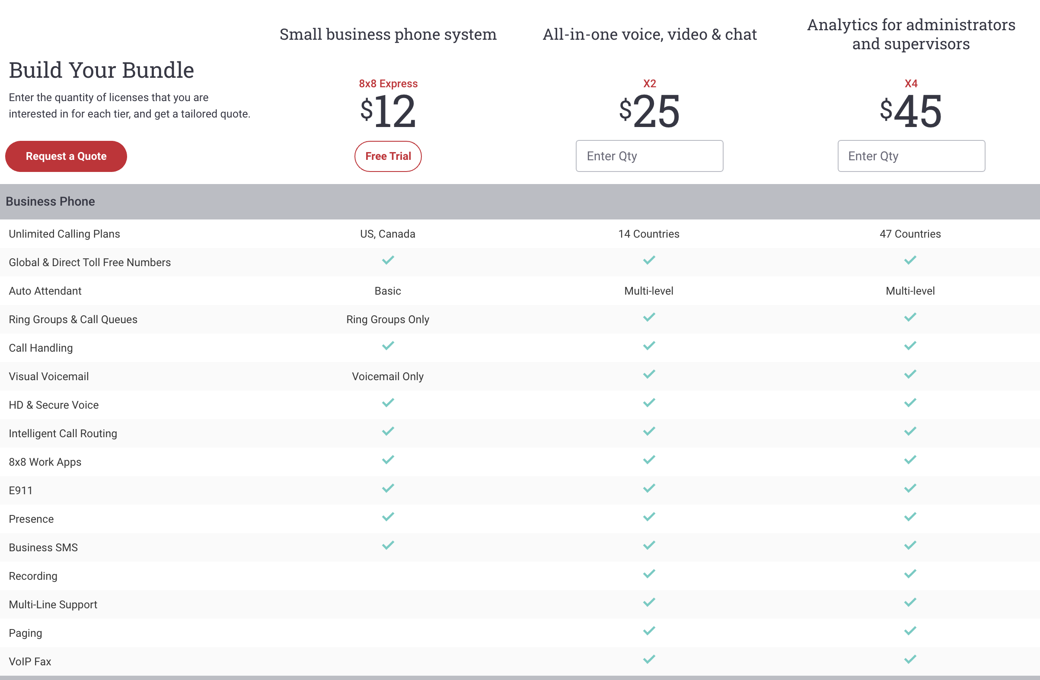Click the Ring Groups & Call Queues X2 checkmark
1040x680 pixels.
(649, 317)
